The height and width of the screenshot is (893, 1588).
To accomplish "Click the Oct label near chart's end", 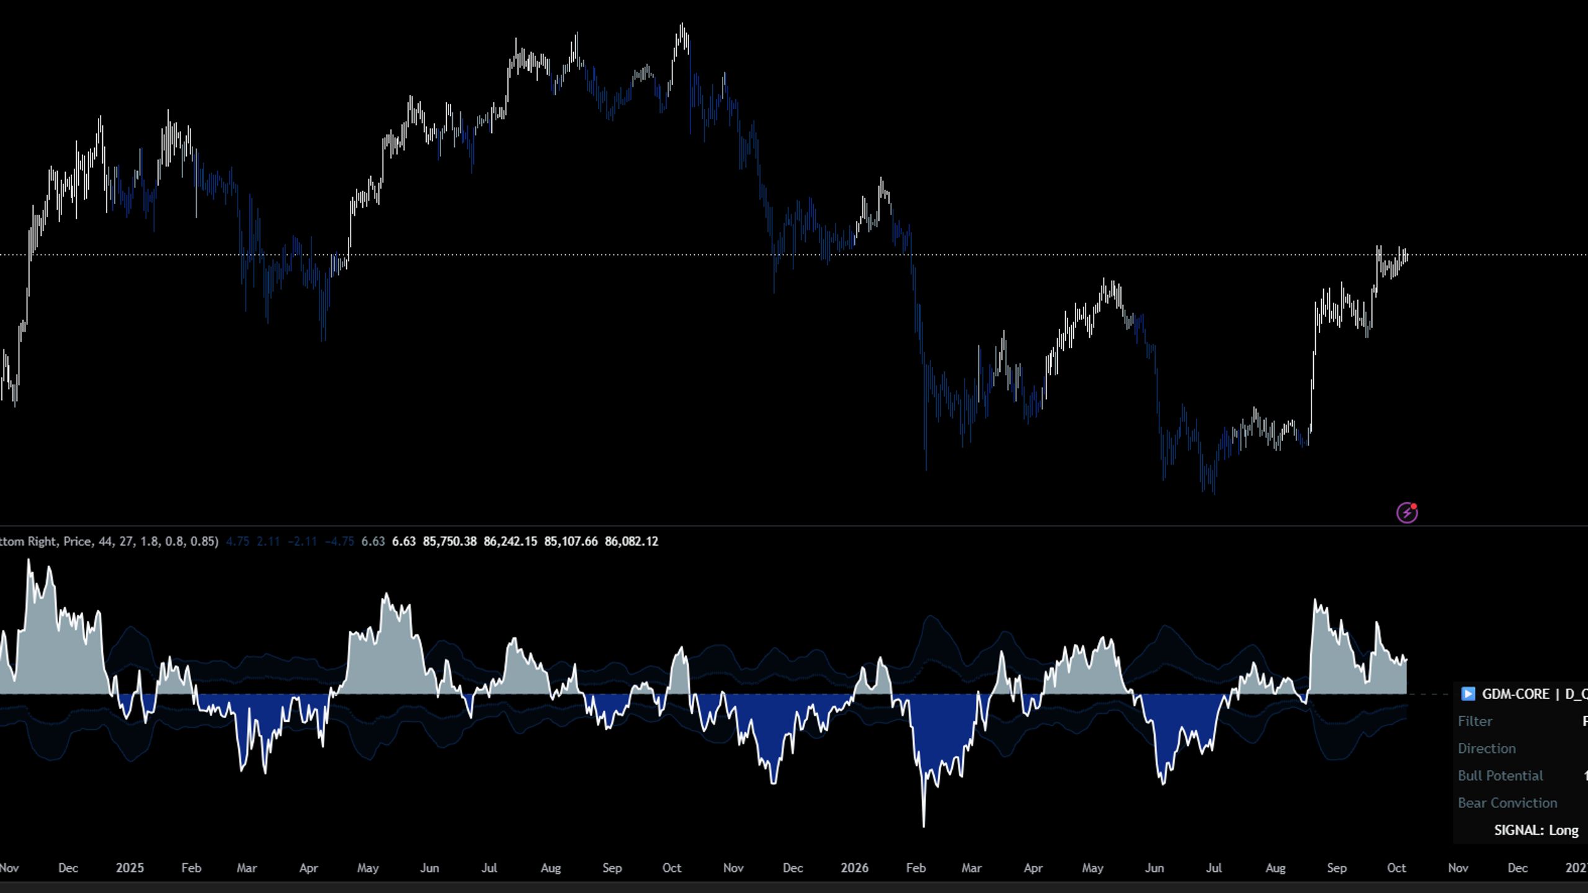I will point(1396,868).
